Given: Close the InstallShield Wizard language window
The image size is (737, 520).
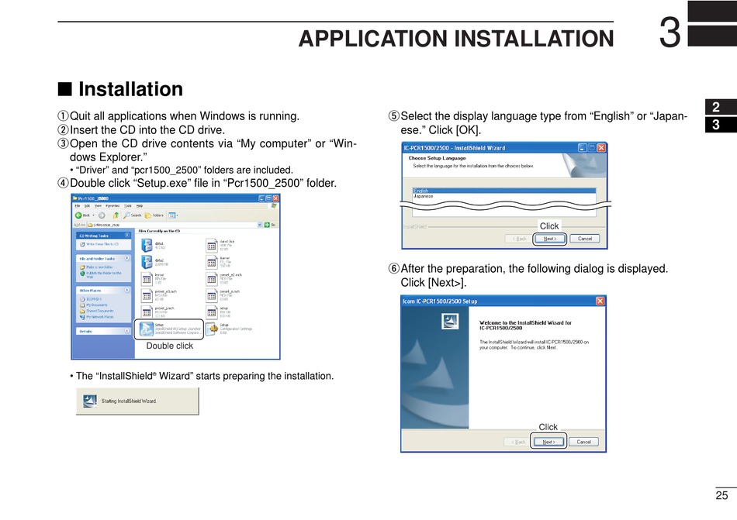Looking at the screenshot, I should (x=601, y=148).
